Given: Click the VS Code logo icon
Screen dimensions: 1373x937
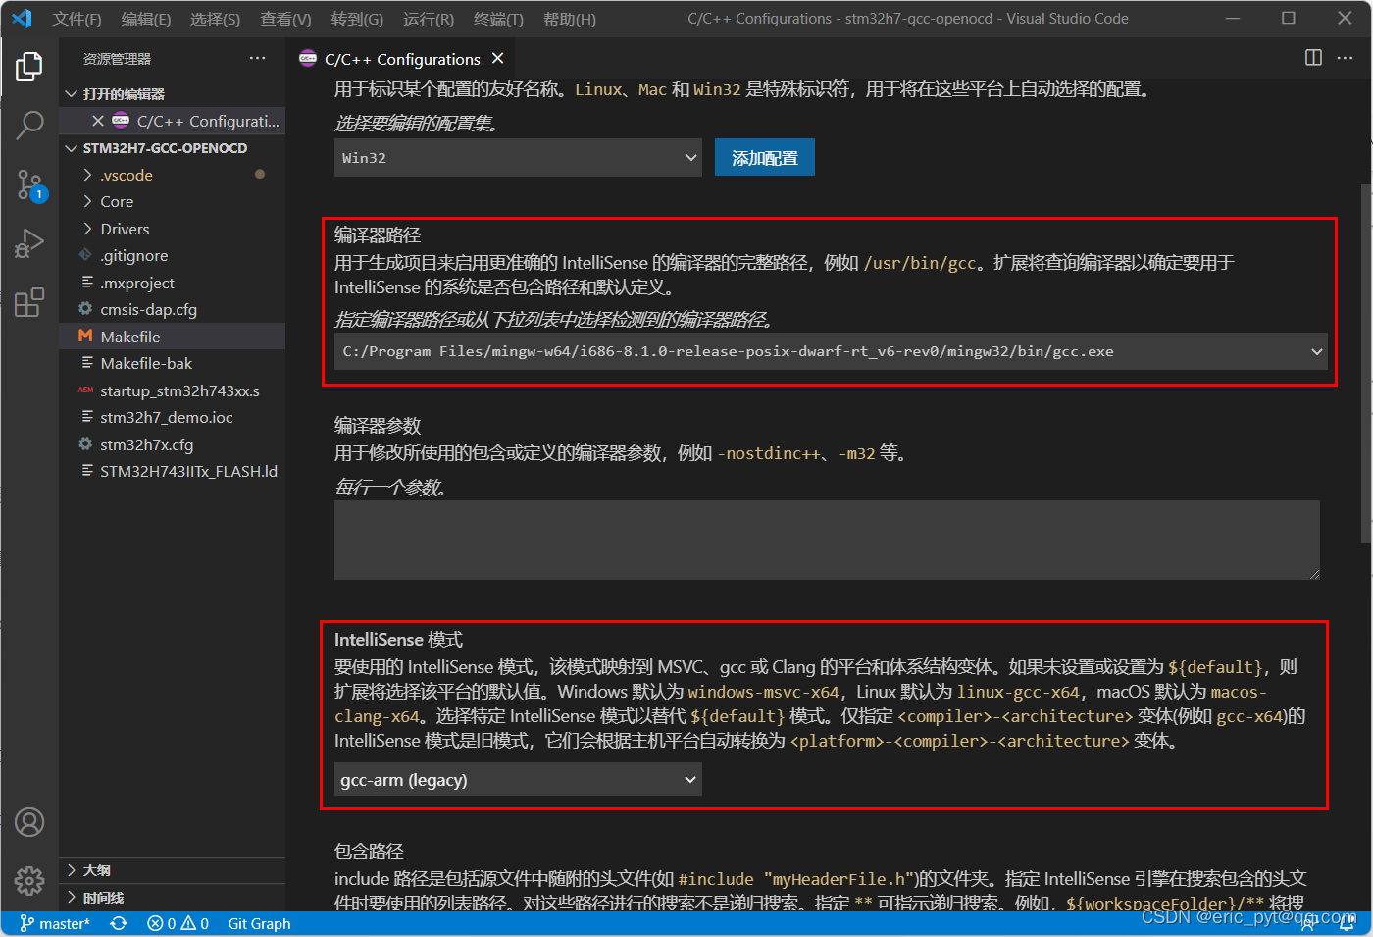Looking at the screenshot, I should click(22, 19).
